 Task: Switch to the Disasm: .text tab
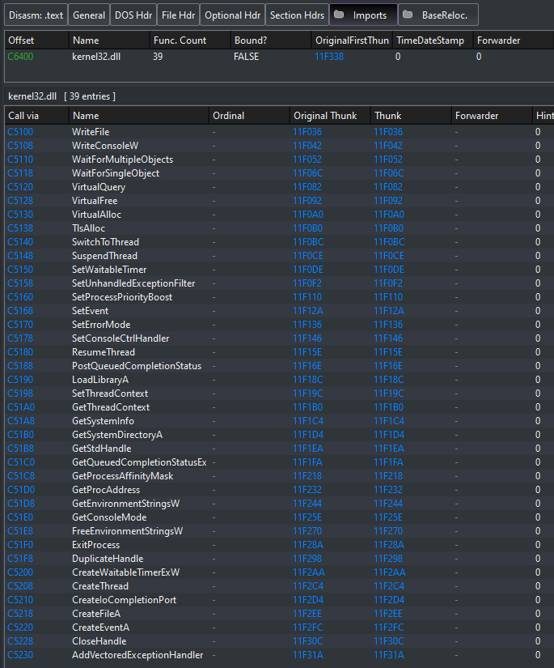click(36, 15)
